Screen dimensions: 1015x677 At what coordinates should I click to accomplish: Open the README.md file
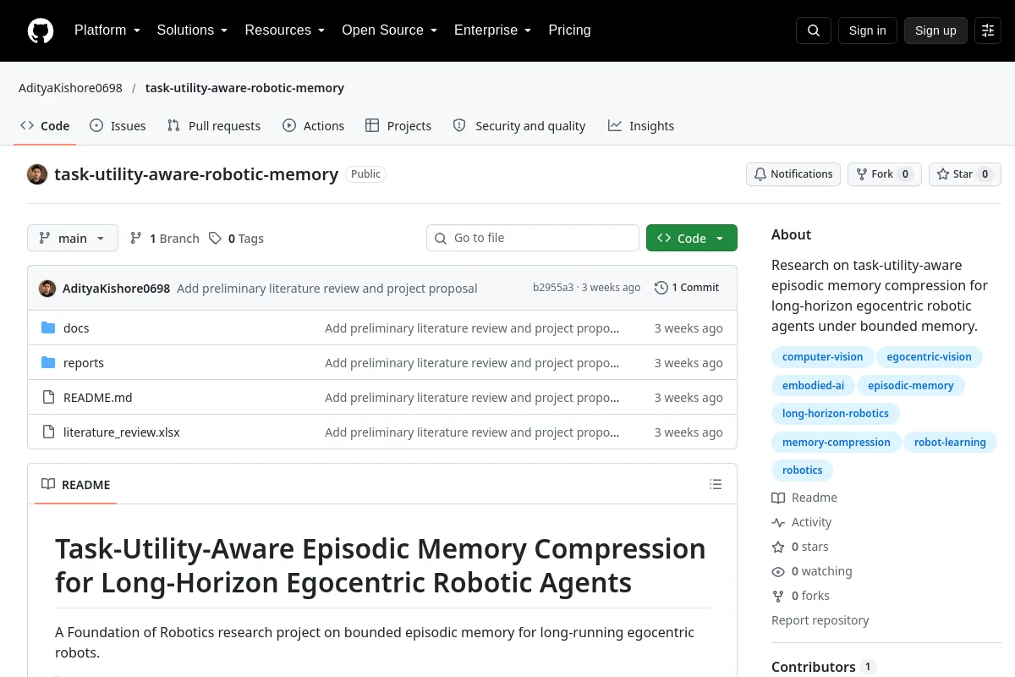point(98,398)
